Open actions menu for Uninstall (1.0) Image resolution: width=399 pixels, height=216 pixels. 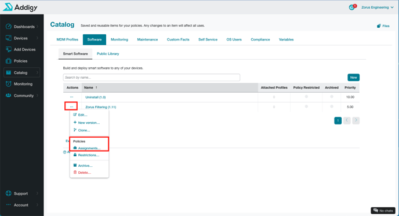(71, 97)
